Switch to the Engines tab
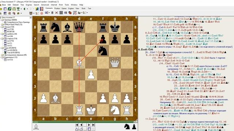This screenshot has height=131, width=234. pos(71,8)
